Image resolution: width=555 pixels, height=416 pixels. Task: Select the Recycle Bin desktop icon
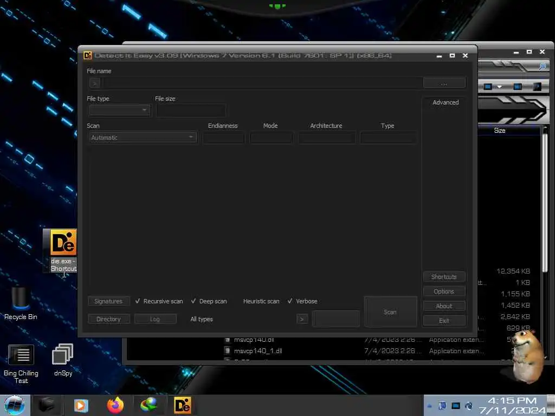click(x=21, y=303)
